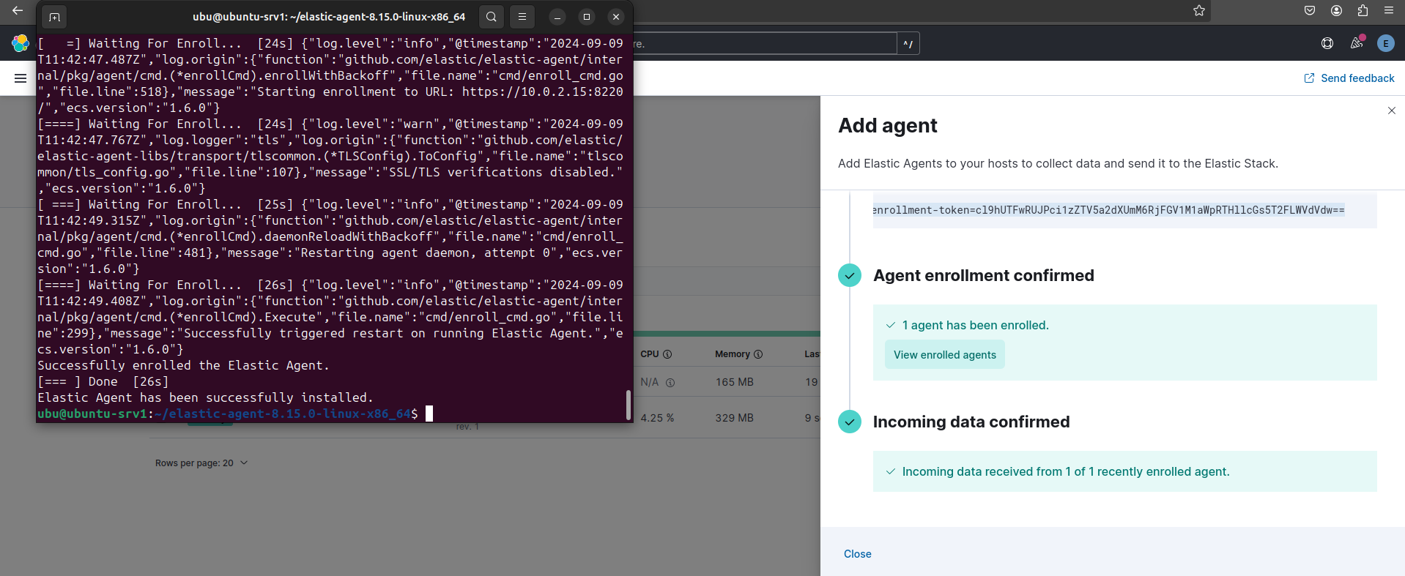Click terminal line 'Elastic Agent has been successfully installed.'
Screen dimensions: 1405x576
pyautogui.click(x=205, y=397)
